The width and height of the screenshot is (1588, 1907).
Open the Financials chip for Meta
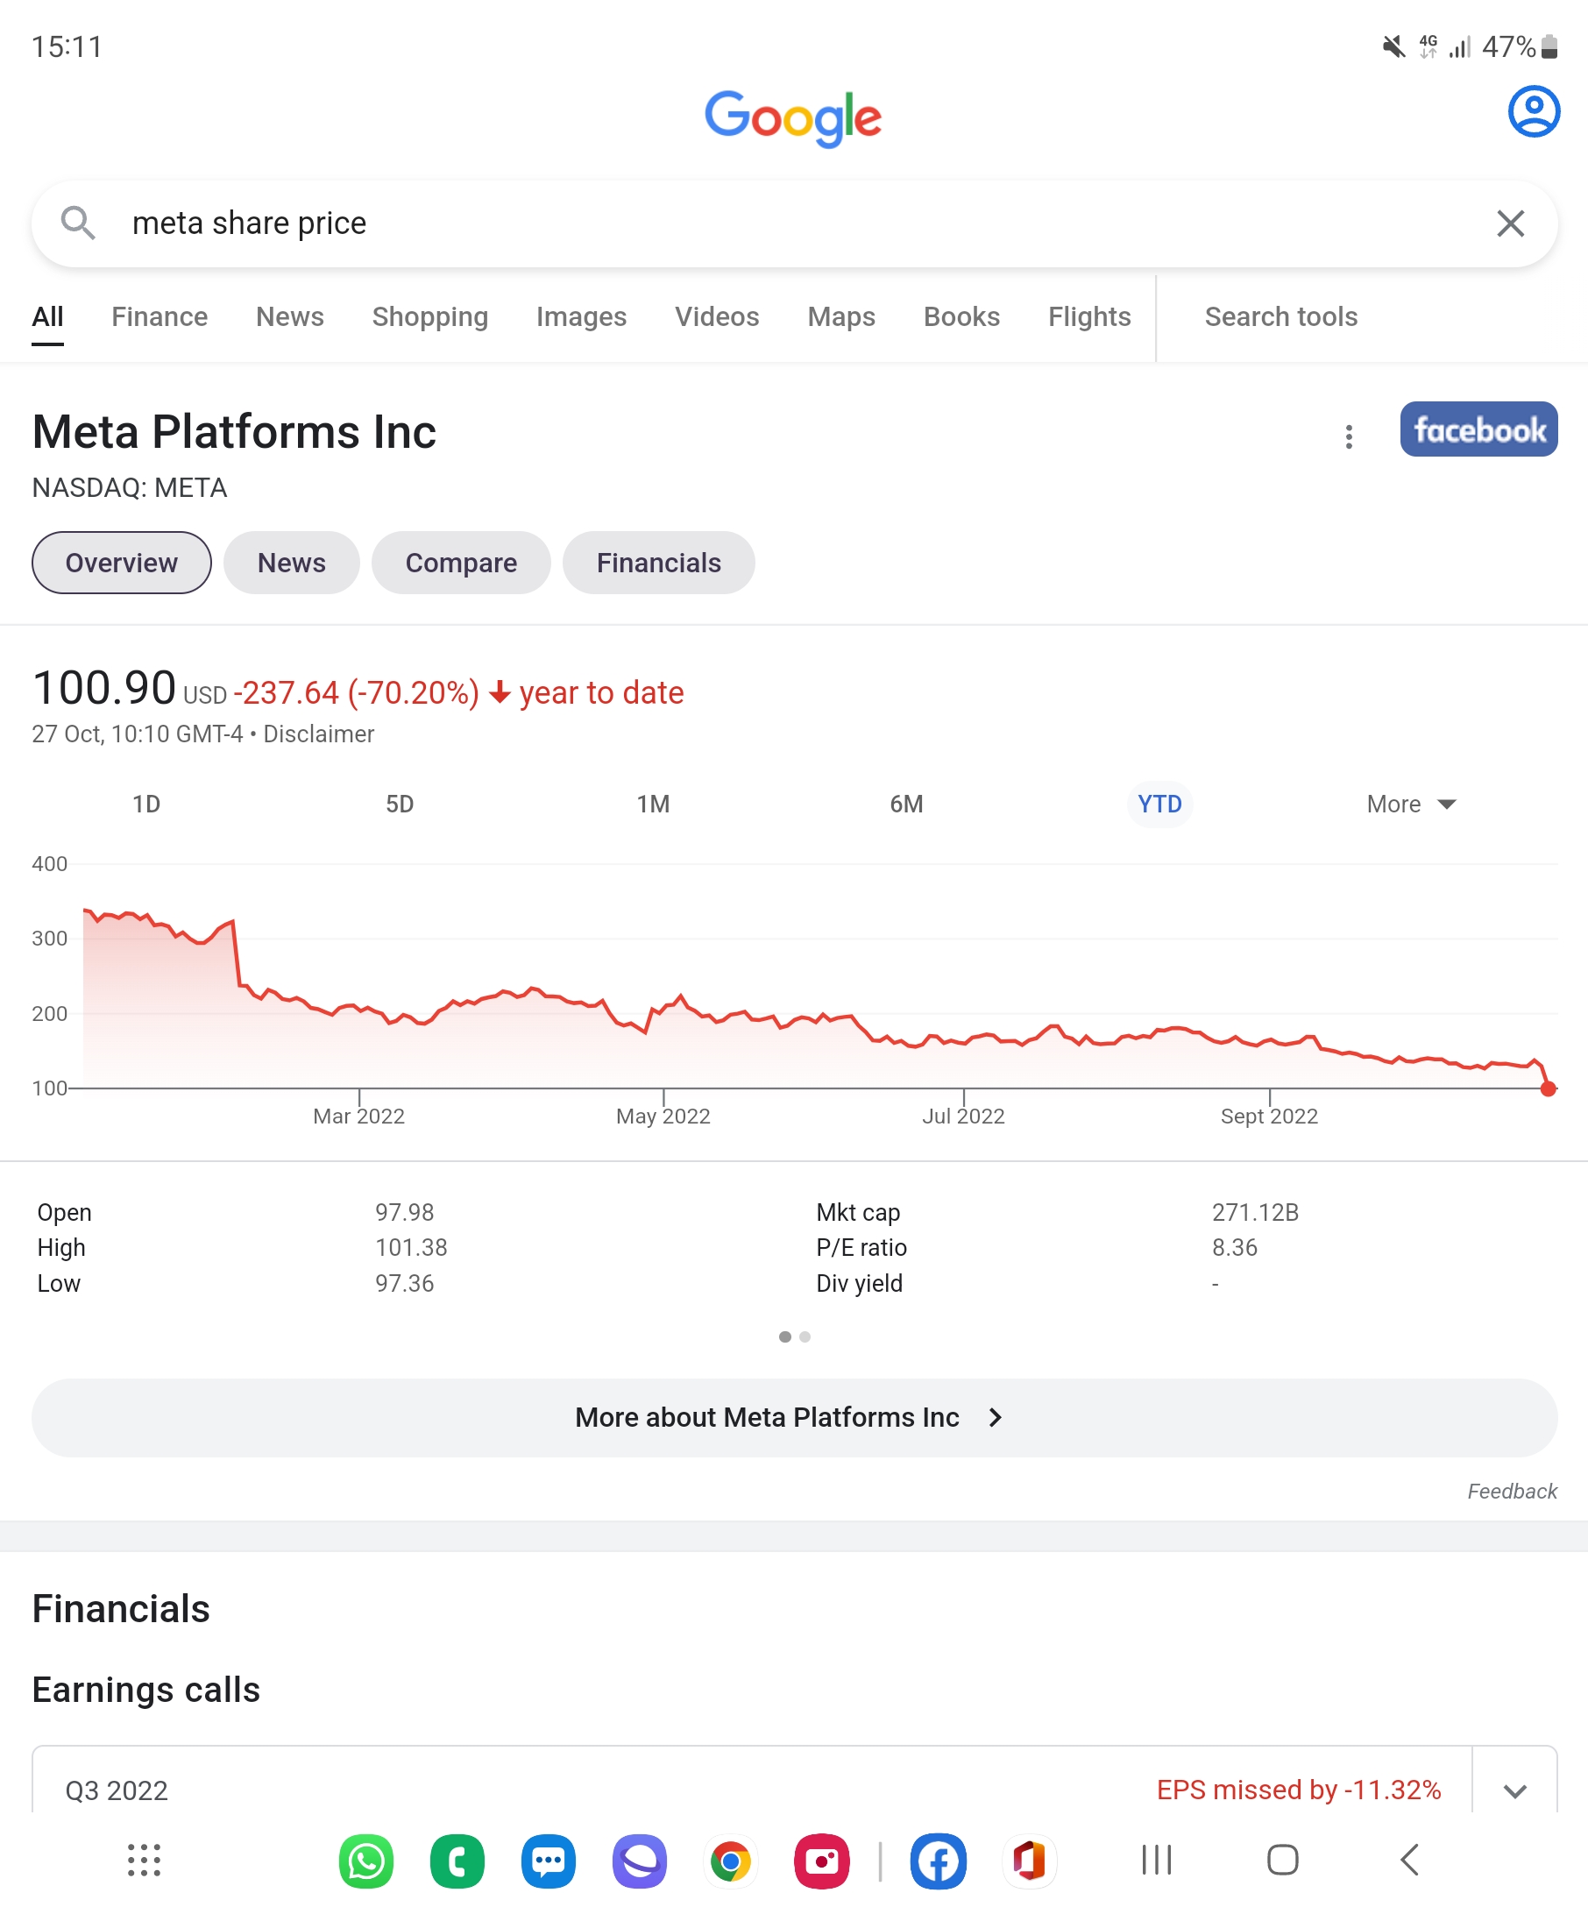pyautogui.click(x=658, y=563)
